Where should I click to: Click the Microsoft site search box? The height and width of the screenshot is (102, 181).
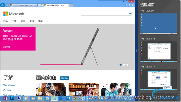105,14
